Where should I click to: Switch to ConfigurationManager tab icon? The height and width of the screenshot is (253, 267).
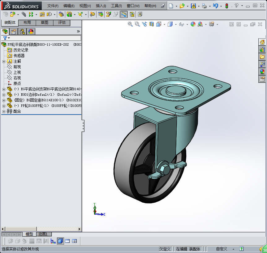(22, 32)
